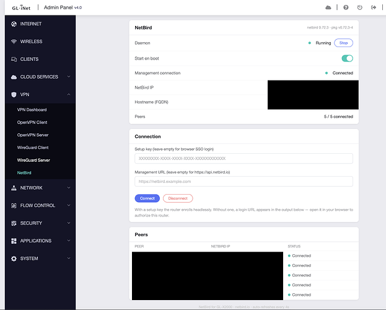The image size is (386, 310).
Task: Stop the NetBird daemon
Action: pos(343,43)
